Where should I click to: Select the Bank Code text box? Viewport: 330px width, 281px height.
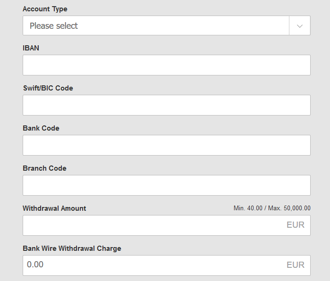pyautogui.click(x=166, y=145)
